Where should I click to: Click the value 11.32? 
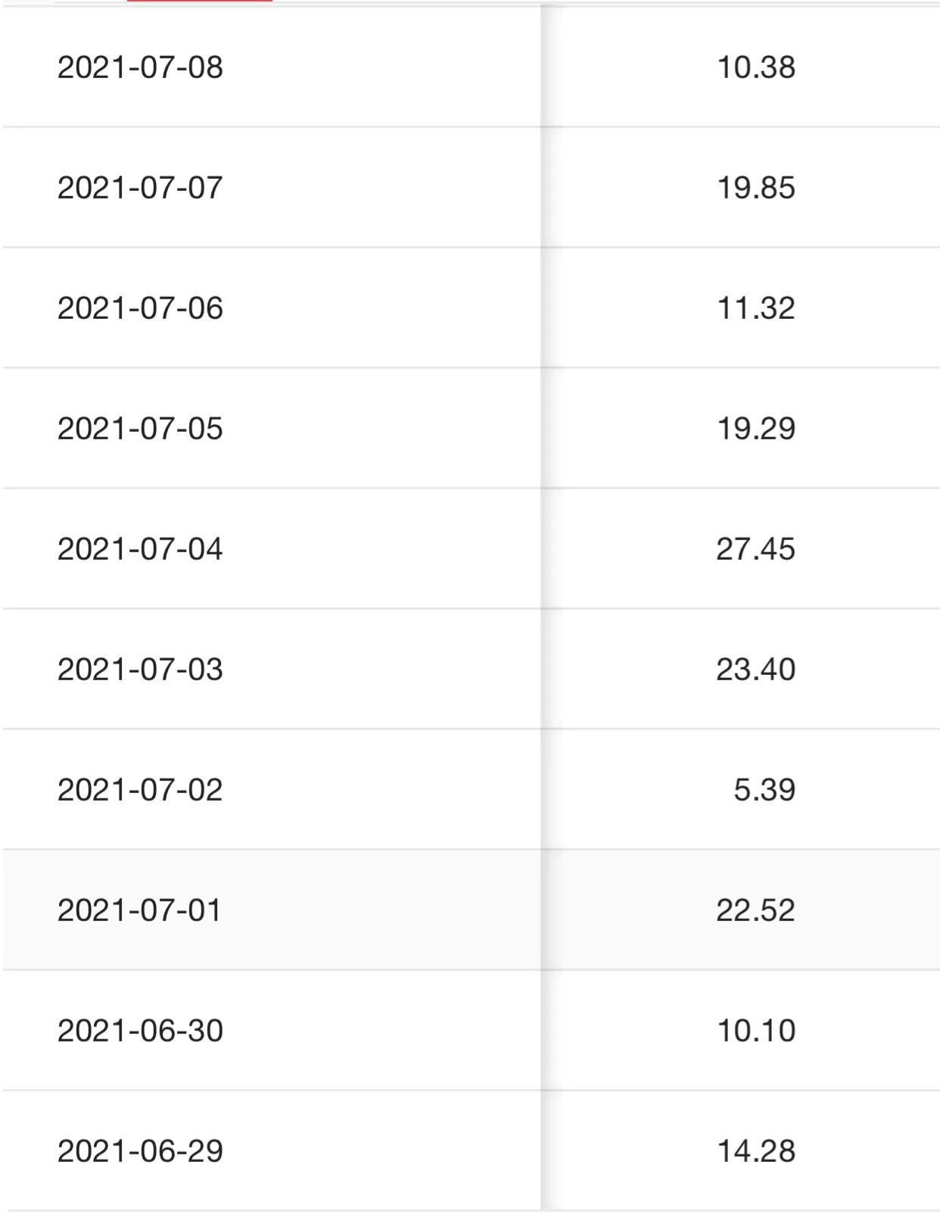click(755, 308)
